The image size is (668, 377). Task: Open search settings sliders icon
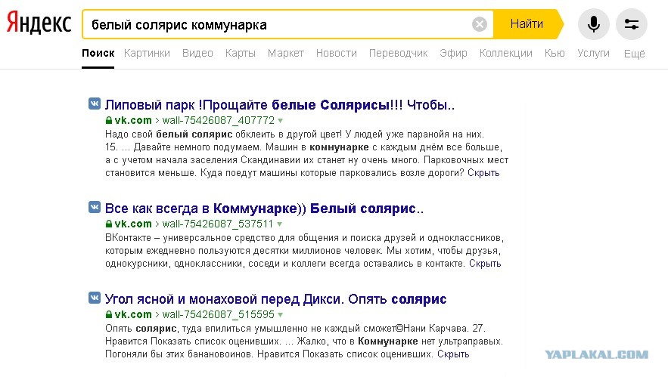point(632,24)
